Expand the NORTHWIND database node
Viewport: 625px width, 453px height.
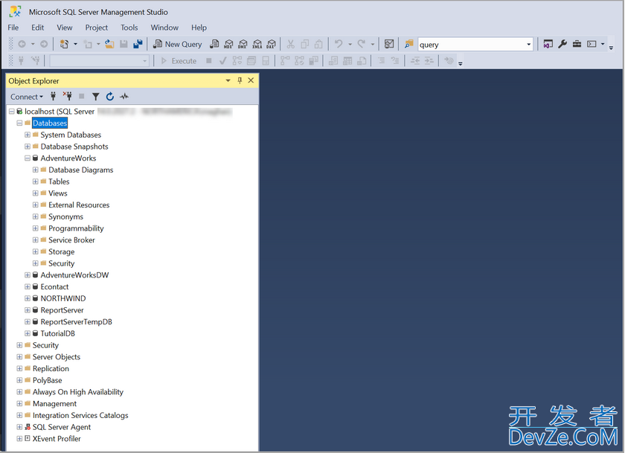point(28,298)
